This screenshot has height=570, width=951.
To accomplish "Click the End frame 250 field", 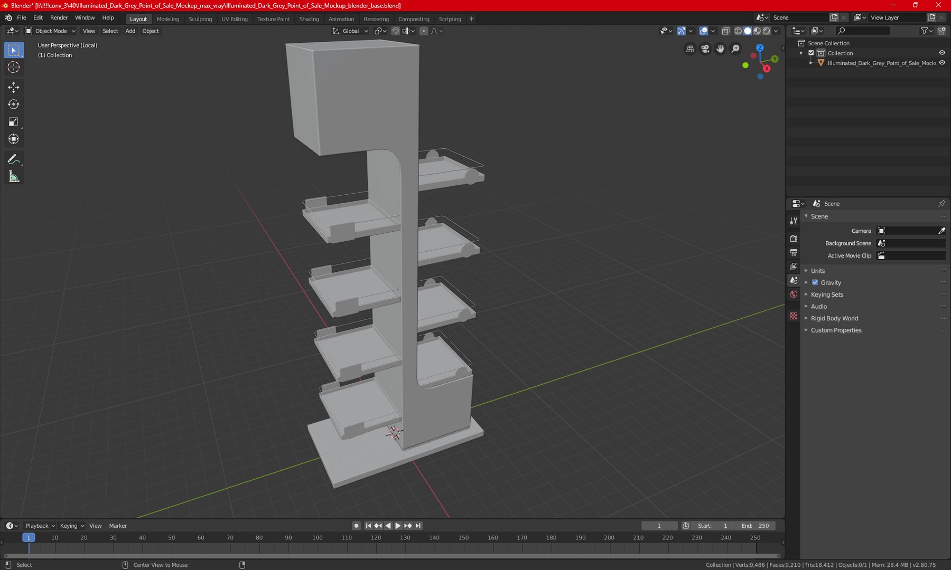I will 755,526.
